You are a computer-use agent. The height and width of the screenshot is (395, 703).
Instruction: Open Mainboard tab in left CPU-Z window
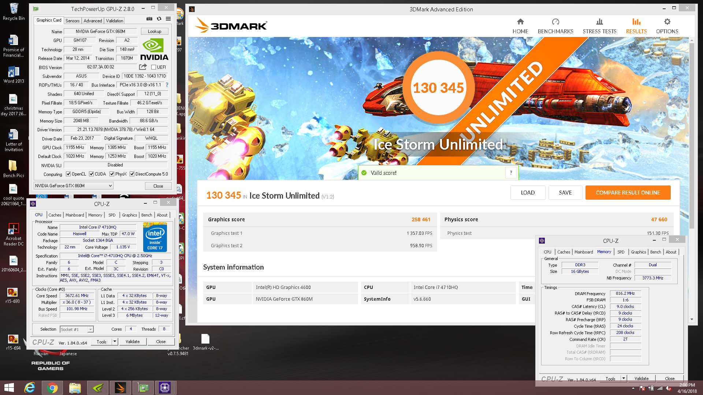coord(75,215)
